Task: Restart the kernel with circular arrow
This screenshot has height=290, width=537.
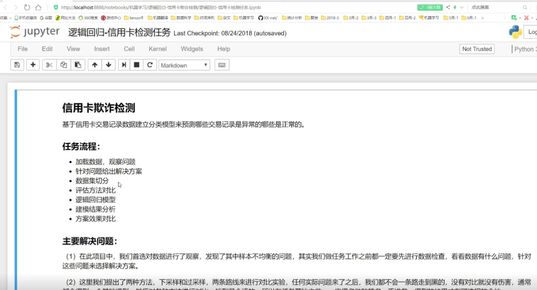Action: pyautogui.click(x=150, y=65)
